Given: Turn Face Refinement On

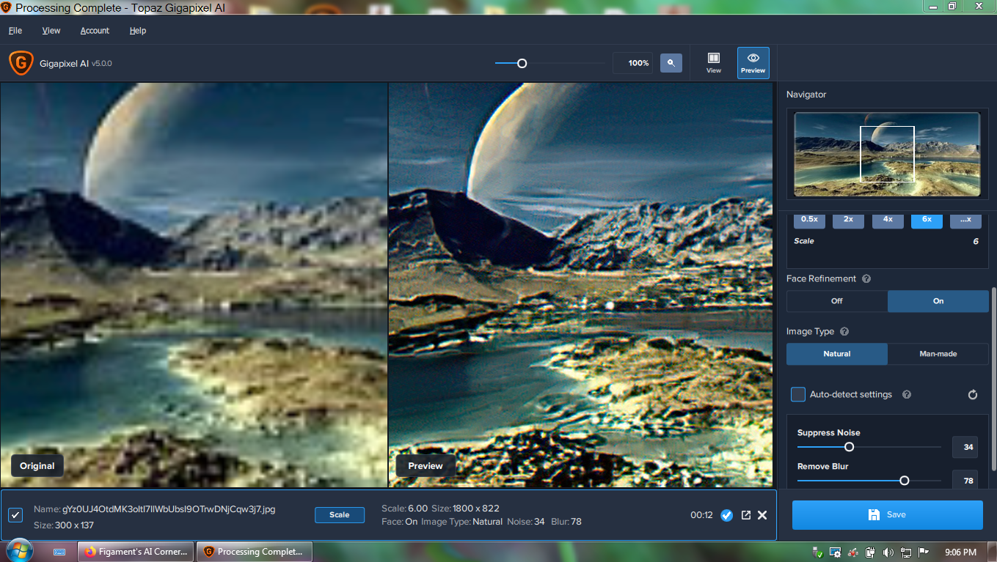Looking at the screenshot, I should coord(938,301).
